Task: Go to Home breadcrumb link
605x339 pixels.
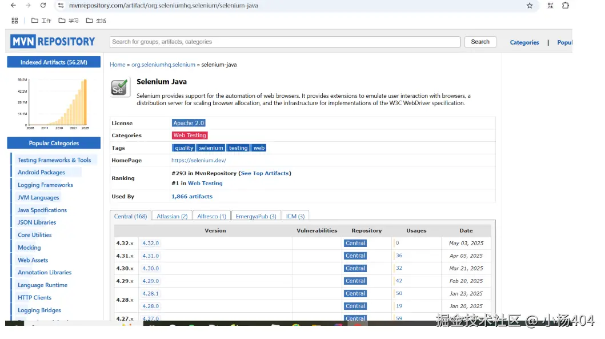Action: click(x=117, y=65)
